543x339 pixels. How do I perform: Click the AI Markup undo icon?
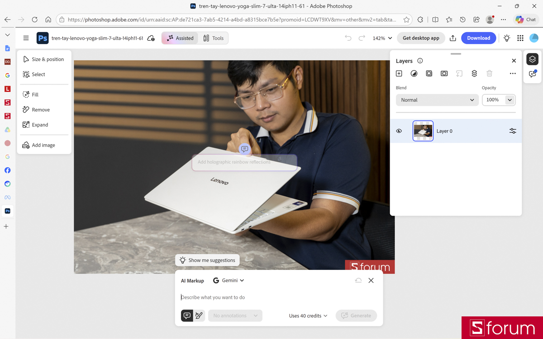358,280
